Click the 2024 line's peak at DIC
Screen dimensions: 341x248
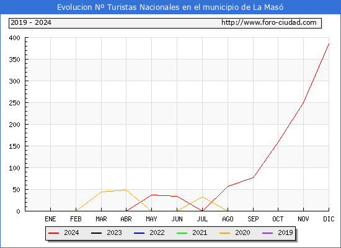[329, 44]
